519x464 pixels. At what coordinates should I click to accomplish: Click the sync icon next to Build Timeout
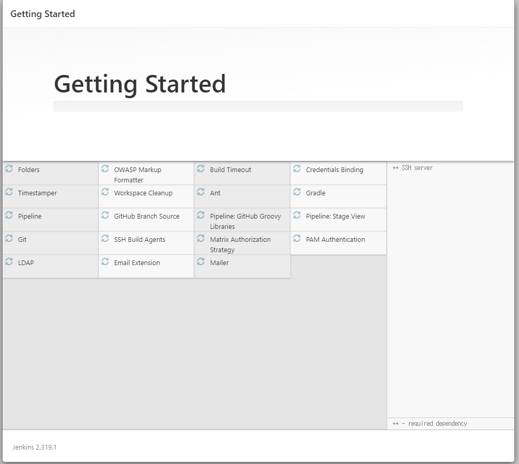[x=201, y=169]
